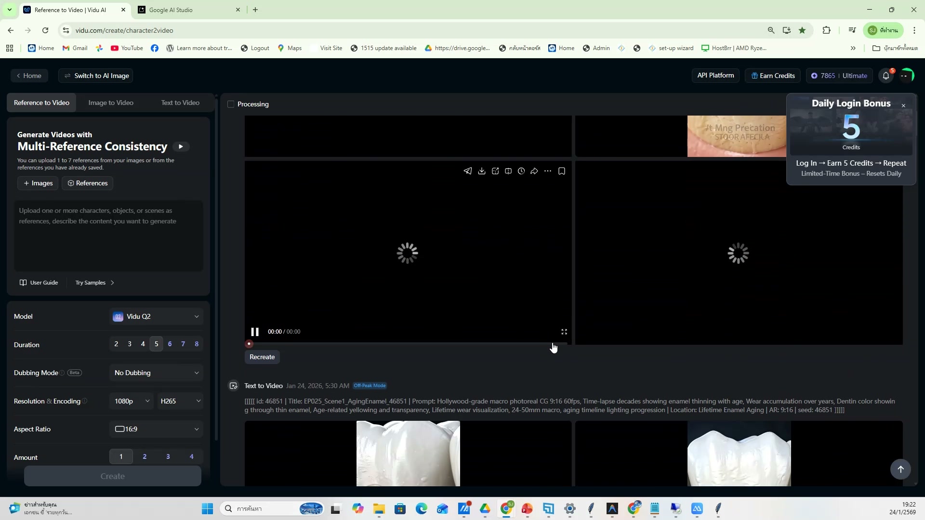The image size is (925, 520).
Task: Click the Recreate button
Action: (x=262, y=357)
